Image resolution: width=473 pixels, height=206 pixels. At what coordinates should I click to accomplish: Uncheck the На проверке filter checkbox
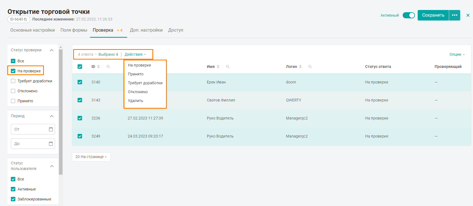click(13, 71)
